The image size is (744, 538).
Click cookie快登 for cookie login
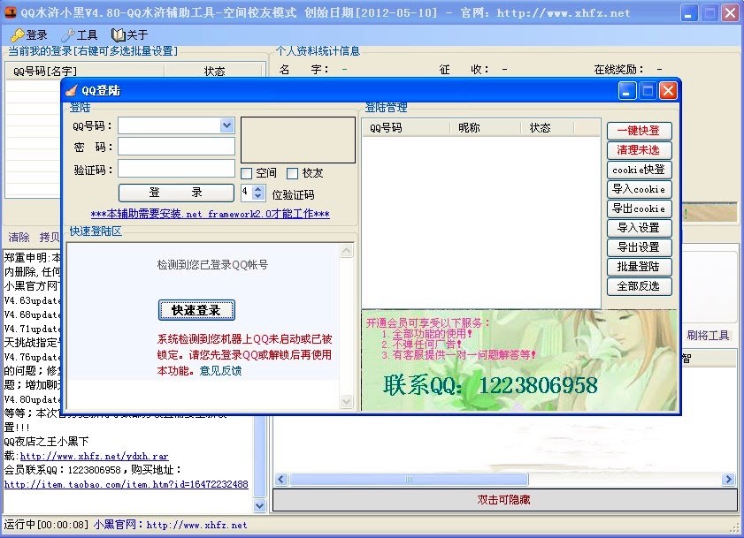[x=639, y=170]
